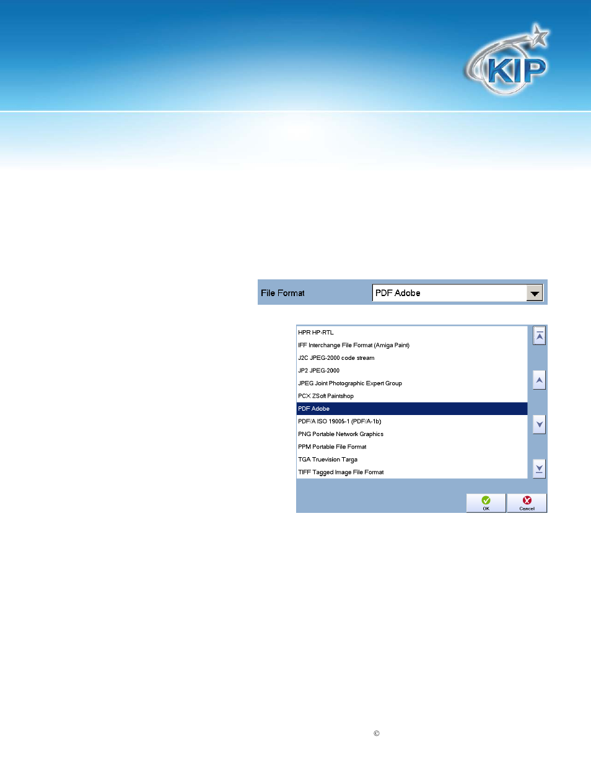
Task: Confirm selection with OK button
Action: pyautogui.click(x=486, y=503)
